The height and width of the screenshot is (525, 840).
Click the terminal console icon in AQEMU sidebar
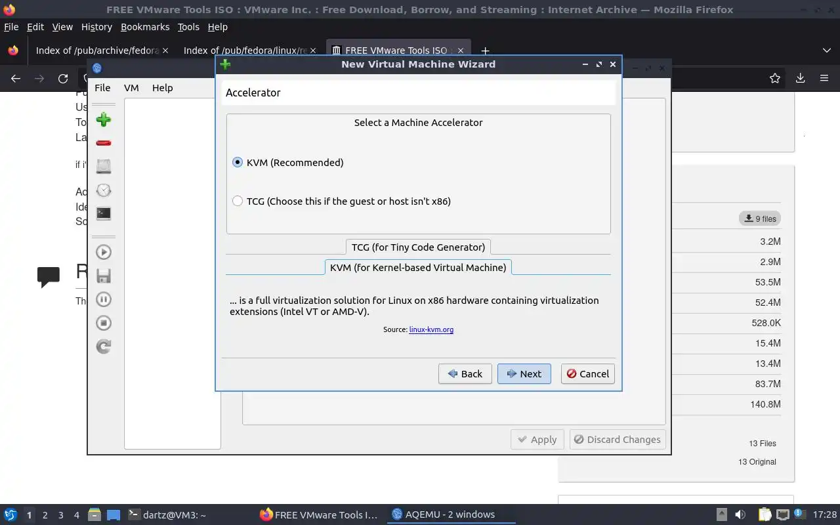coord(103,213)
